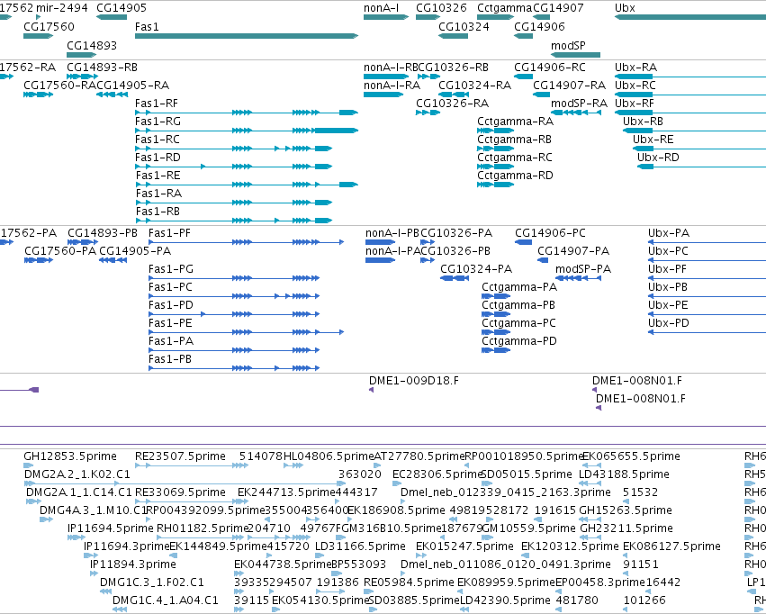Viewport: 766px width, 614px height.
Task: Click the CG10324-PA protein label
Action: (476, 269)
